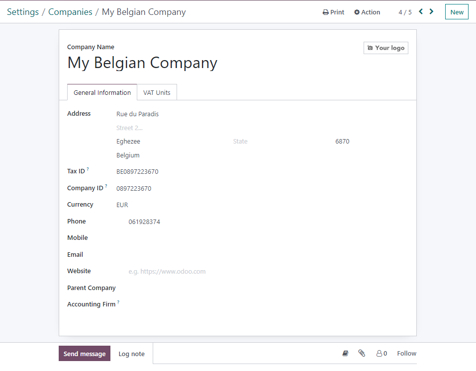Open Log note in chatter

coord(131,354)
